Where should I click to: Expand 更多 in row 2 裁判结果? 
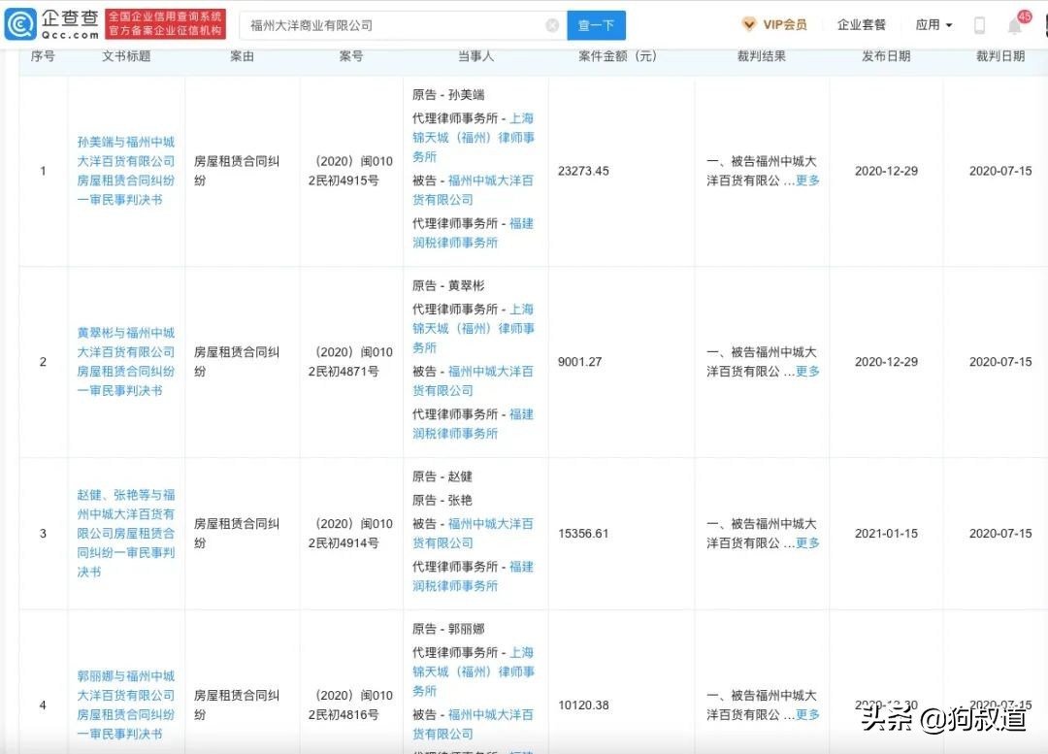tap(808, 372)
